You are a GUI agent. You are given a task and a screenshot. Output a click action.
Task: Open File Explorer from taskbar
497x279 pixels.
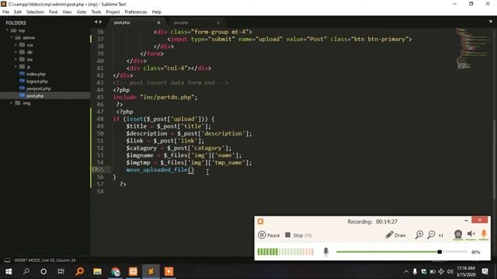[x=97, y=271]
